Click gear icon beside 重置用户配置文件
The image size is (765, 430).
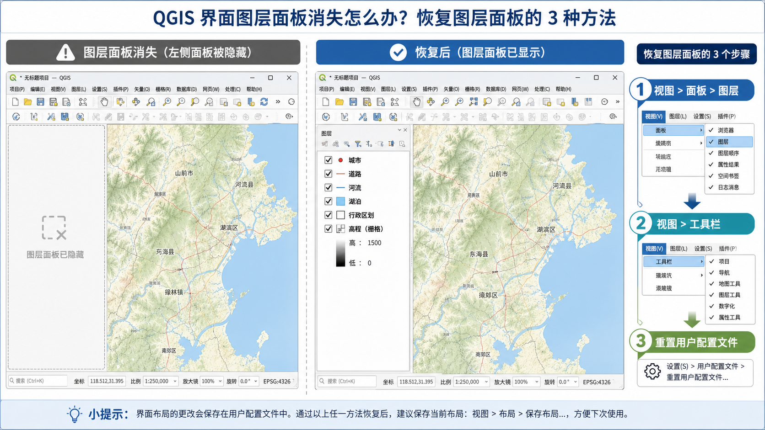[x=652, y=372]
